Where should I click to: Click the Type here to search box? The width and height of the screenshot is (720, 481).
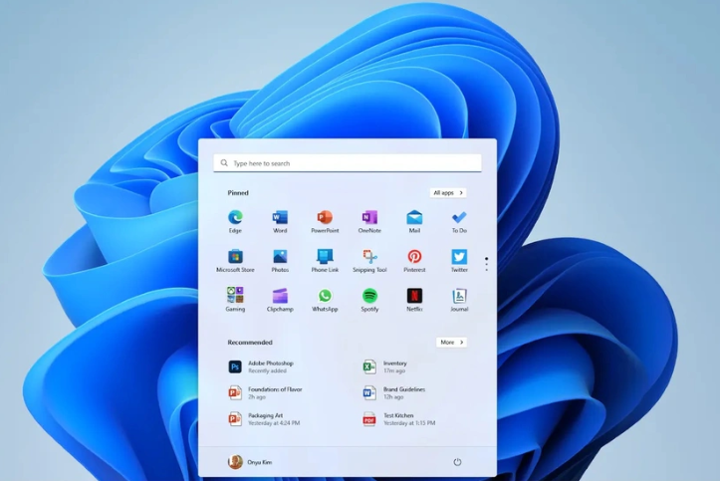click(x=347, y=162)
